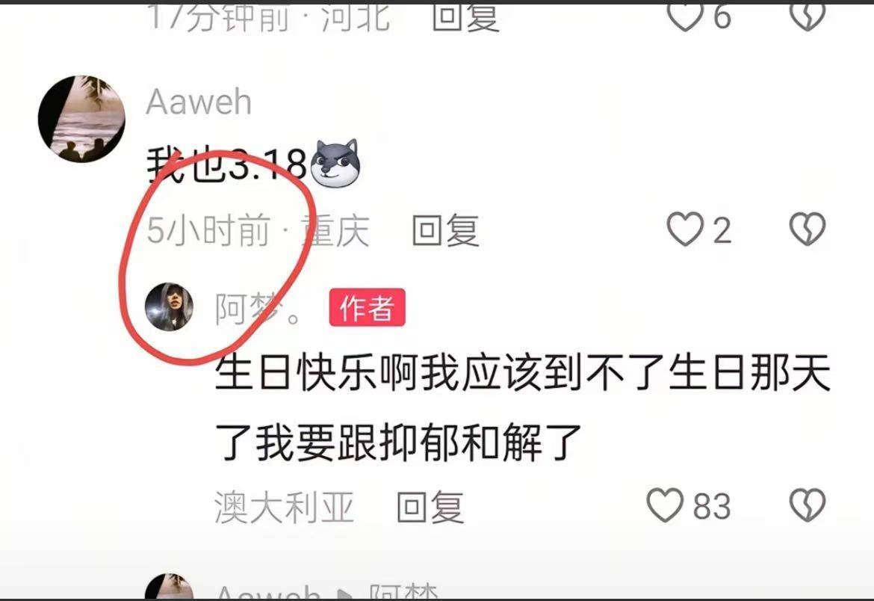Tap broken-heart dislike on the topmost comment
874x601 pixels.
807,16
